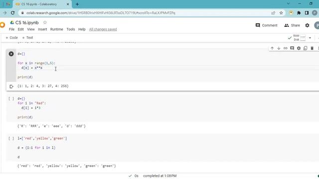The width and height of the screenshot is (319, 179).
Task: Open the Help menu
Action: click(x=82, y=29)
